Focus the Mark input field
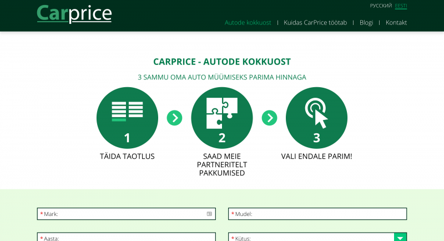444x241 pixels. tap(127, 214)
